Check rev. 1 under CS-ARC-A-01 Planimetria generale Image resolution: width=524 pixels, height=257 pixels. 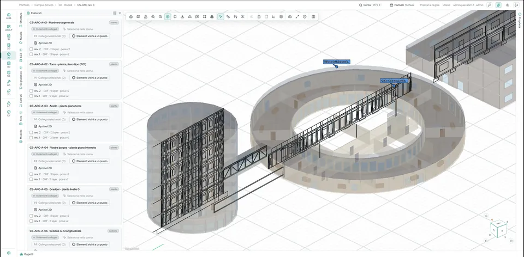coord(31,54)
